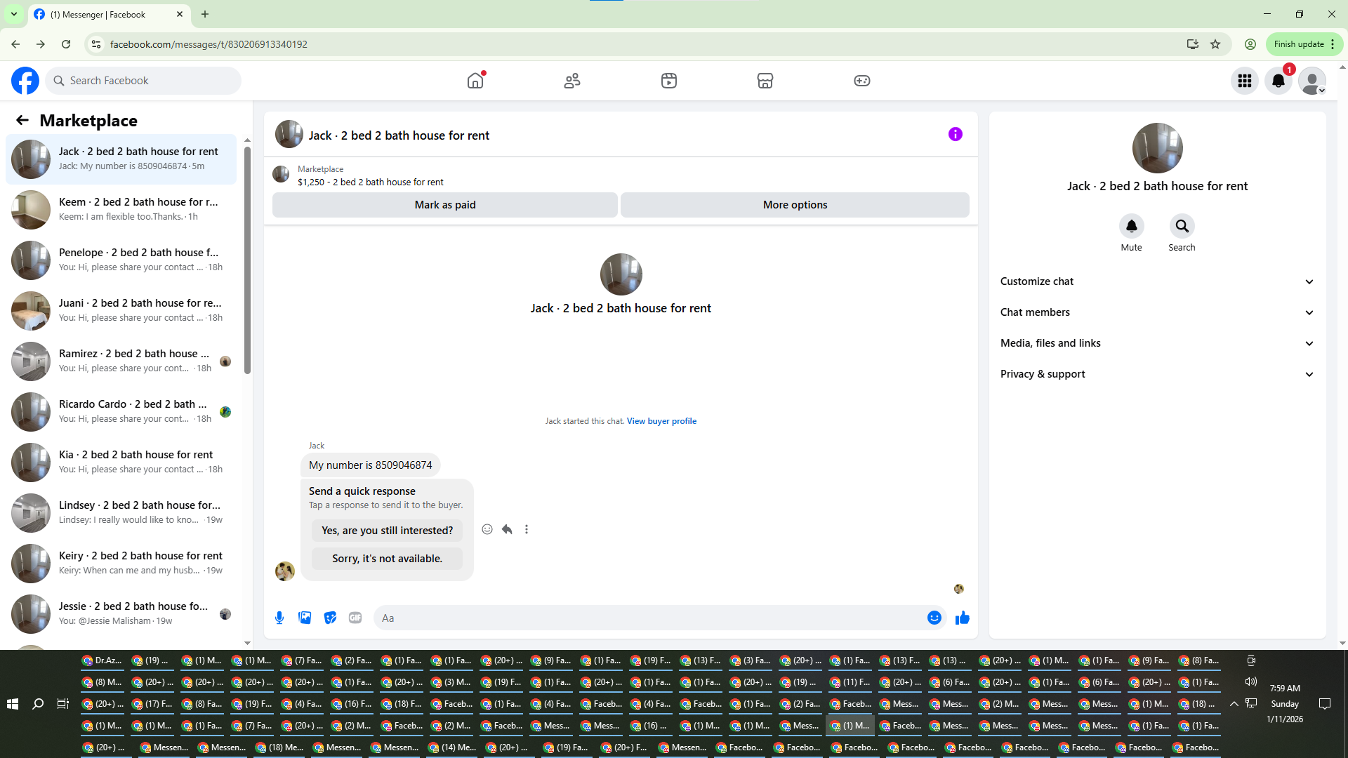Send quick response 'Yes, are you still interested?'

(388, 531)
